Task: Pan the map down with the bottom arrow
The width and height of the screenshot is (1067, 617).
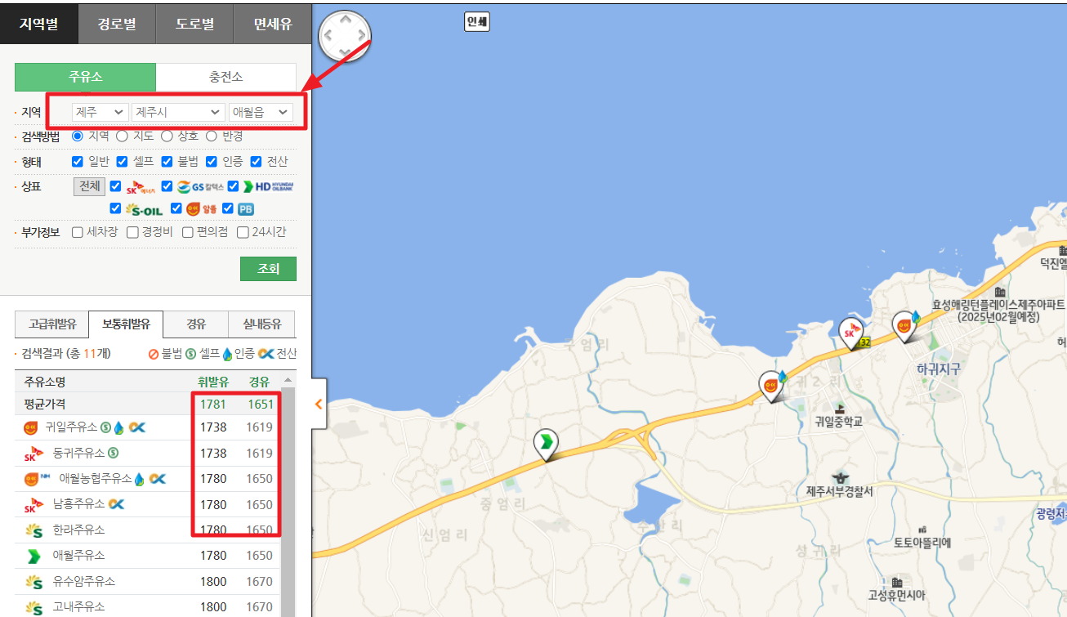Action: (346, 52)
